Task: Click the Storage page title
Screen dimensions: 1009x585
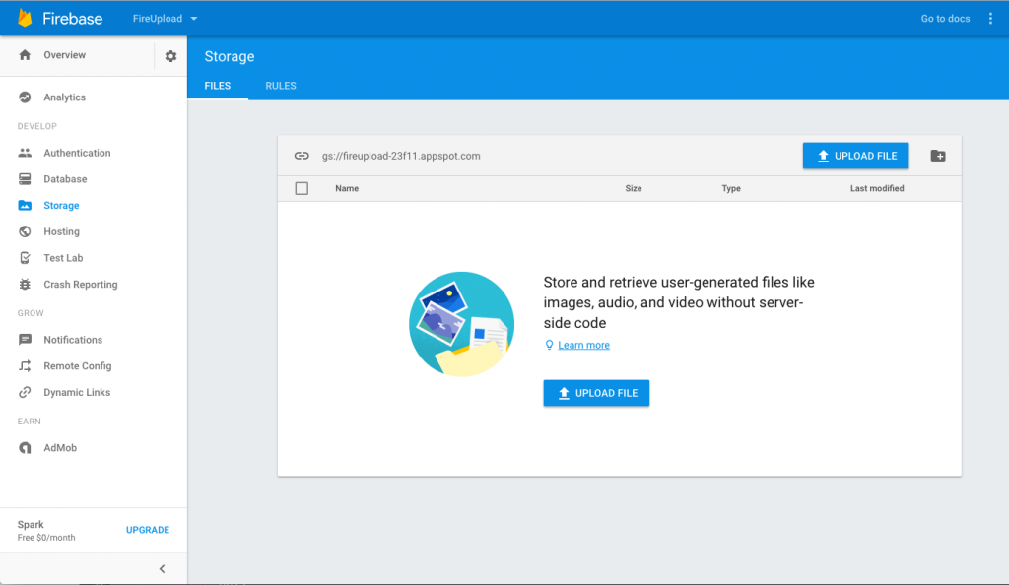Action: coord(229,56)
